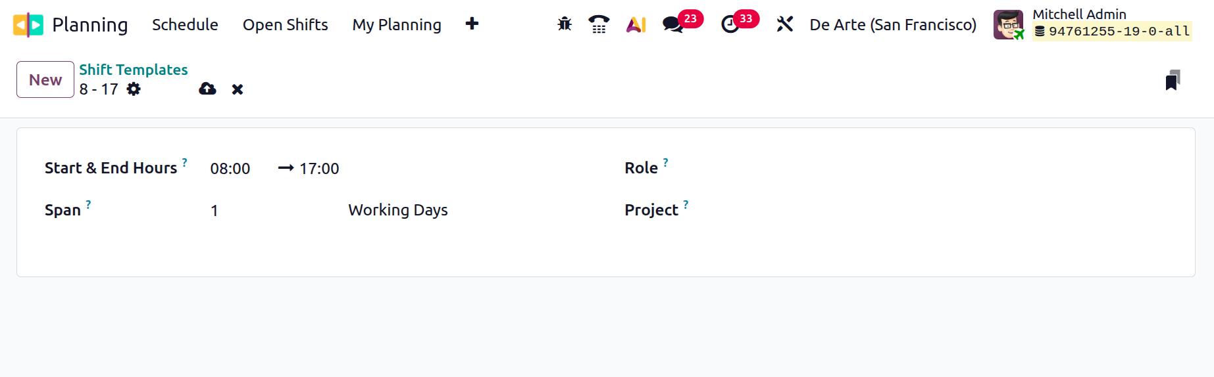Viewport: 1214px width, 377px height.
Task: Save record with the cloud upload icon
Action: pyautogui.click(x=207, y=89)
